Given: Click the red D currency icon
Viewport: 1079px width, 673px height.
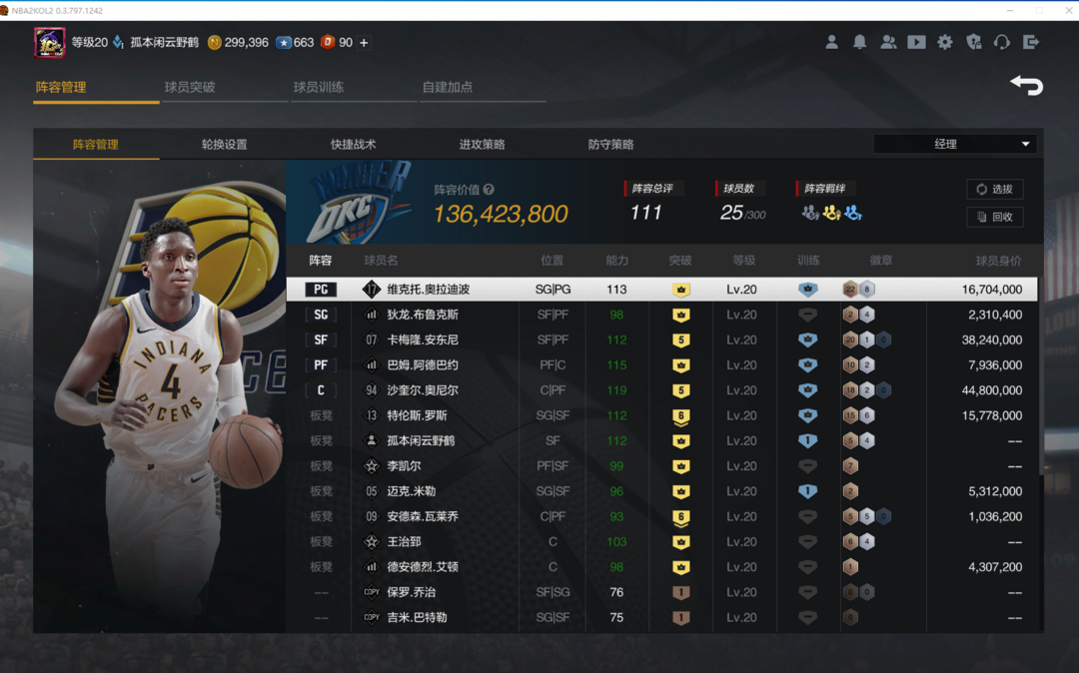Looking at the screenshot, I should (328, 43).
